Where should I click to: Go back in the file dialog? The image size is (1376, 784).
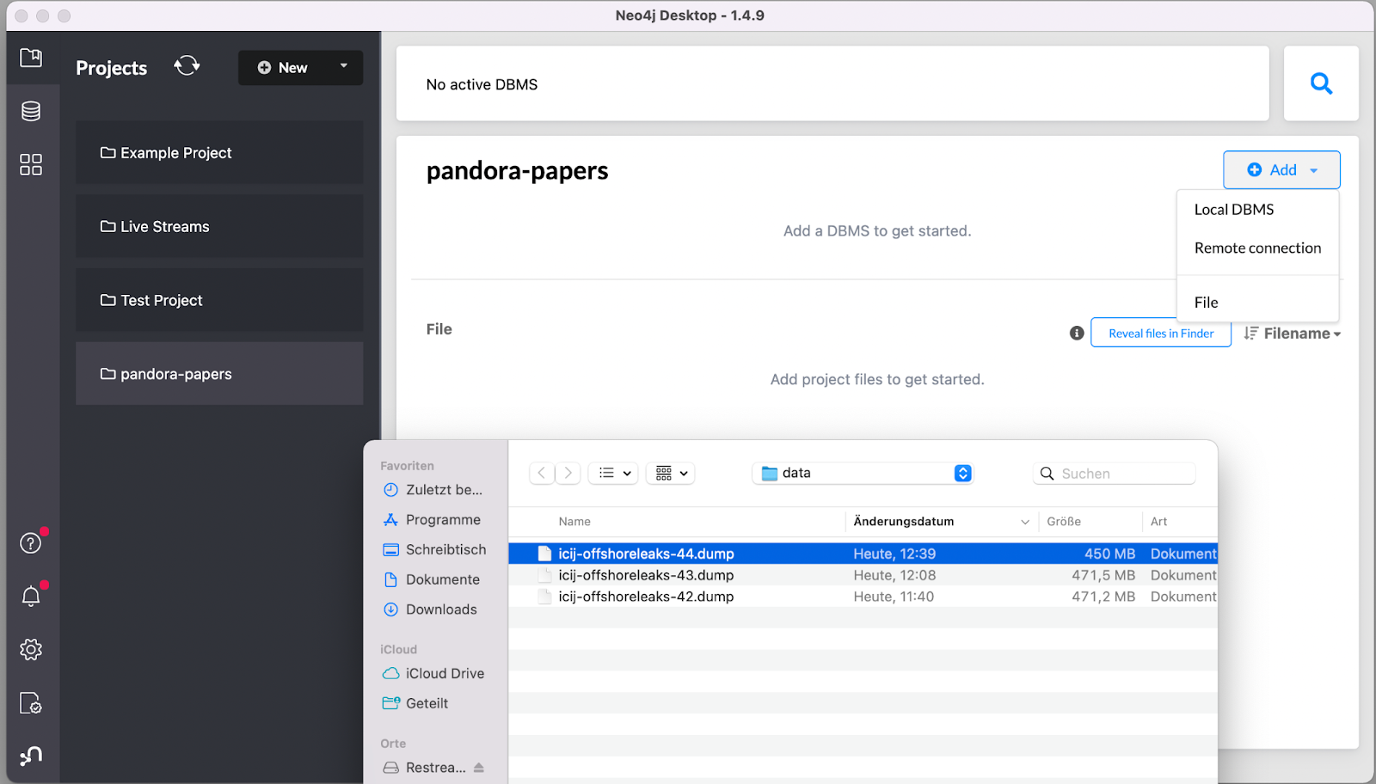(542, 473)
